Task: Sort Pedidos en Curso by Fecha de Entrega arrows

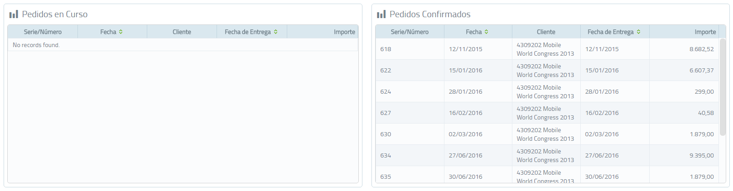Action: click(x=275, y=32)
